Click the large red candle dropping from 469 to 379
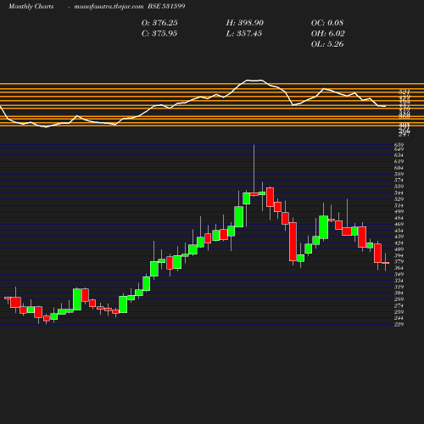This screenshot has height=424, width=424. pos(293,242)
